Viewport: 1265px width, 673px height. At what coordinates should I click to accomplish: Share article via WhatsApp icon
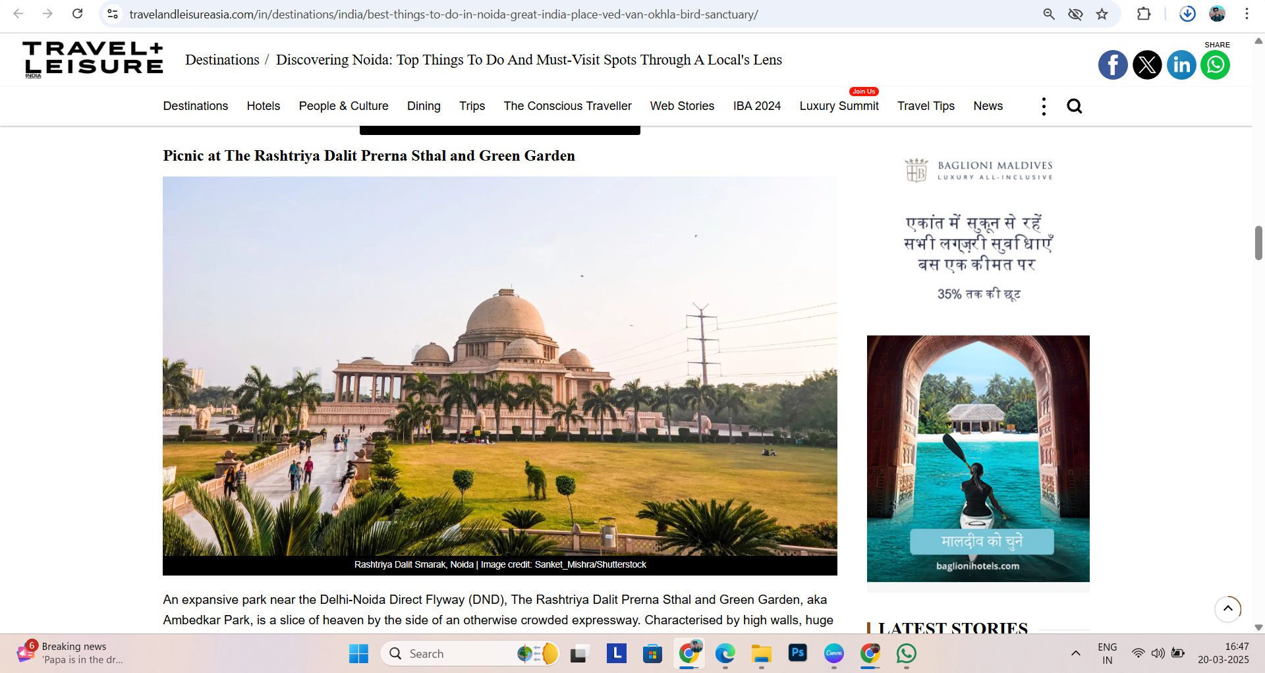coord(1215,65)
